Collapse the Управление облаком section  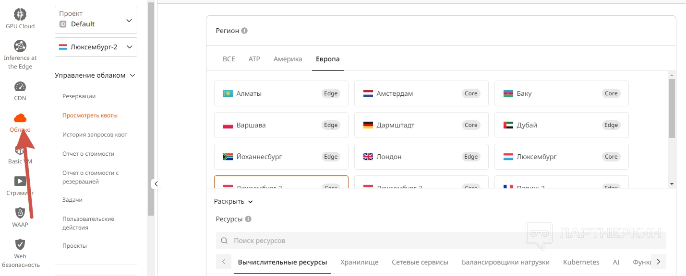coord(133,75)
